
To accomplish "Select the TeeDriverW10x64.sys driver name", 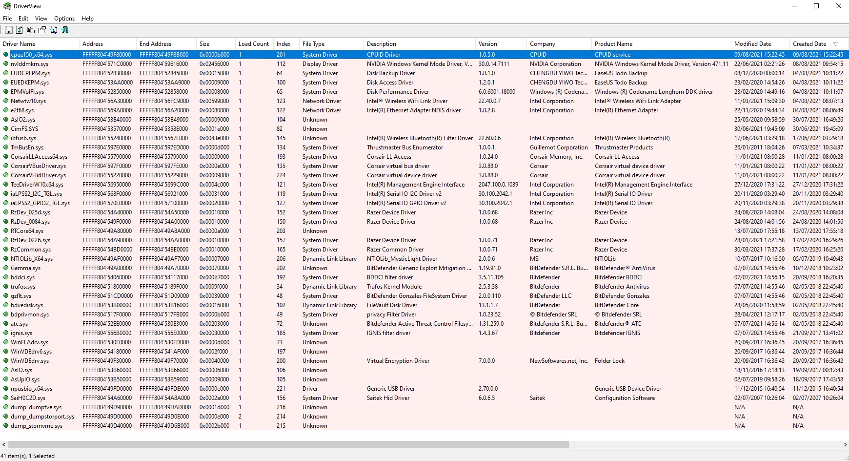I will 37,185.
